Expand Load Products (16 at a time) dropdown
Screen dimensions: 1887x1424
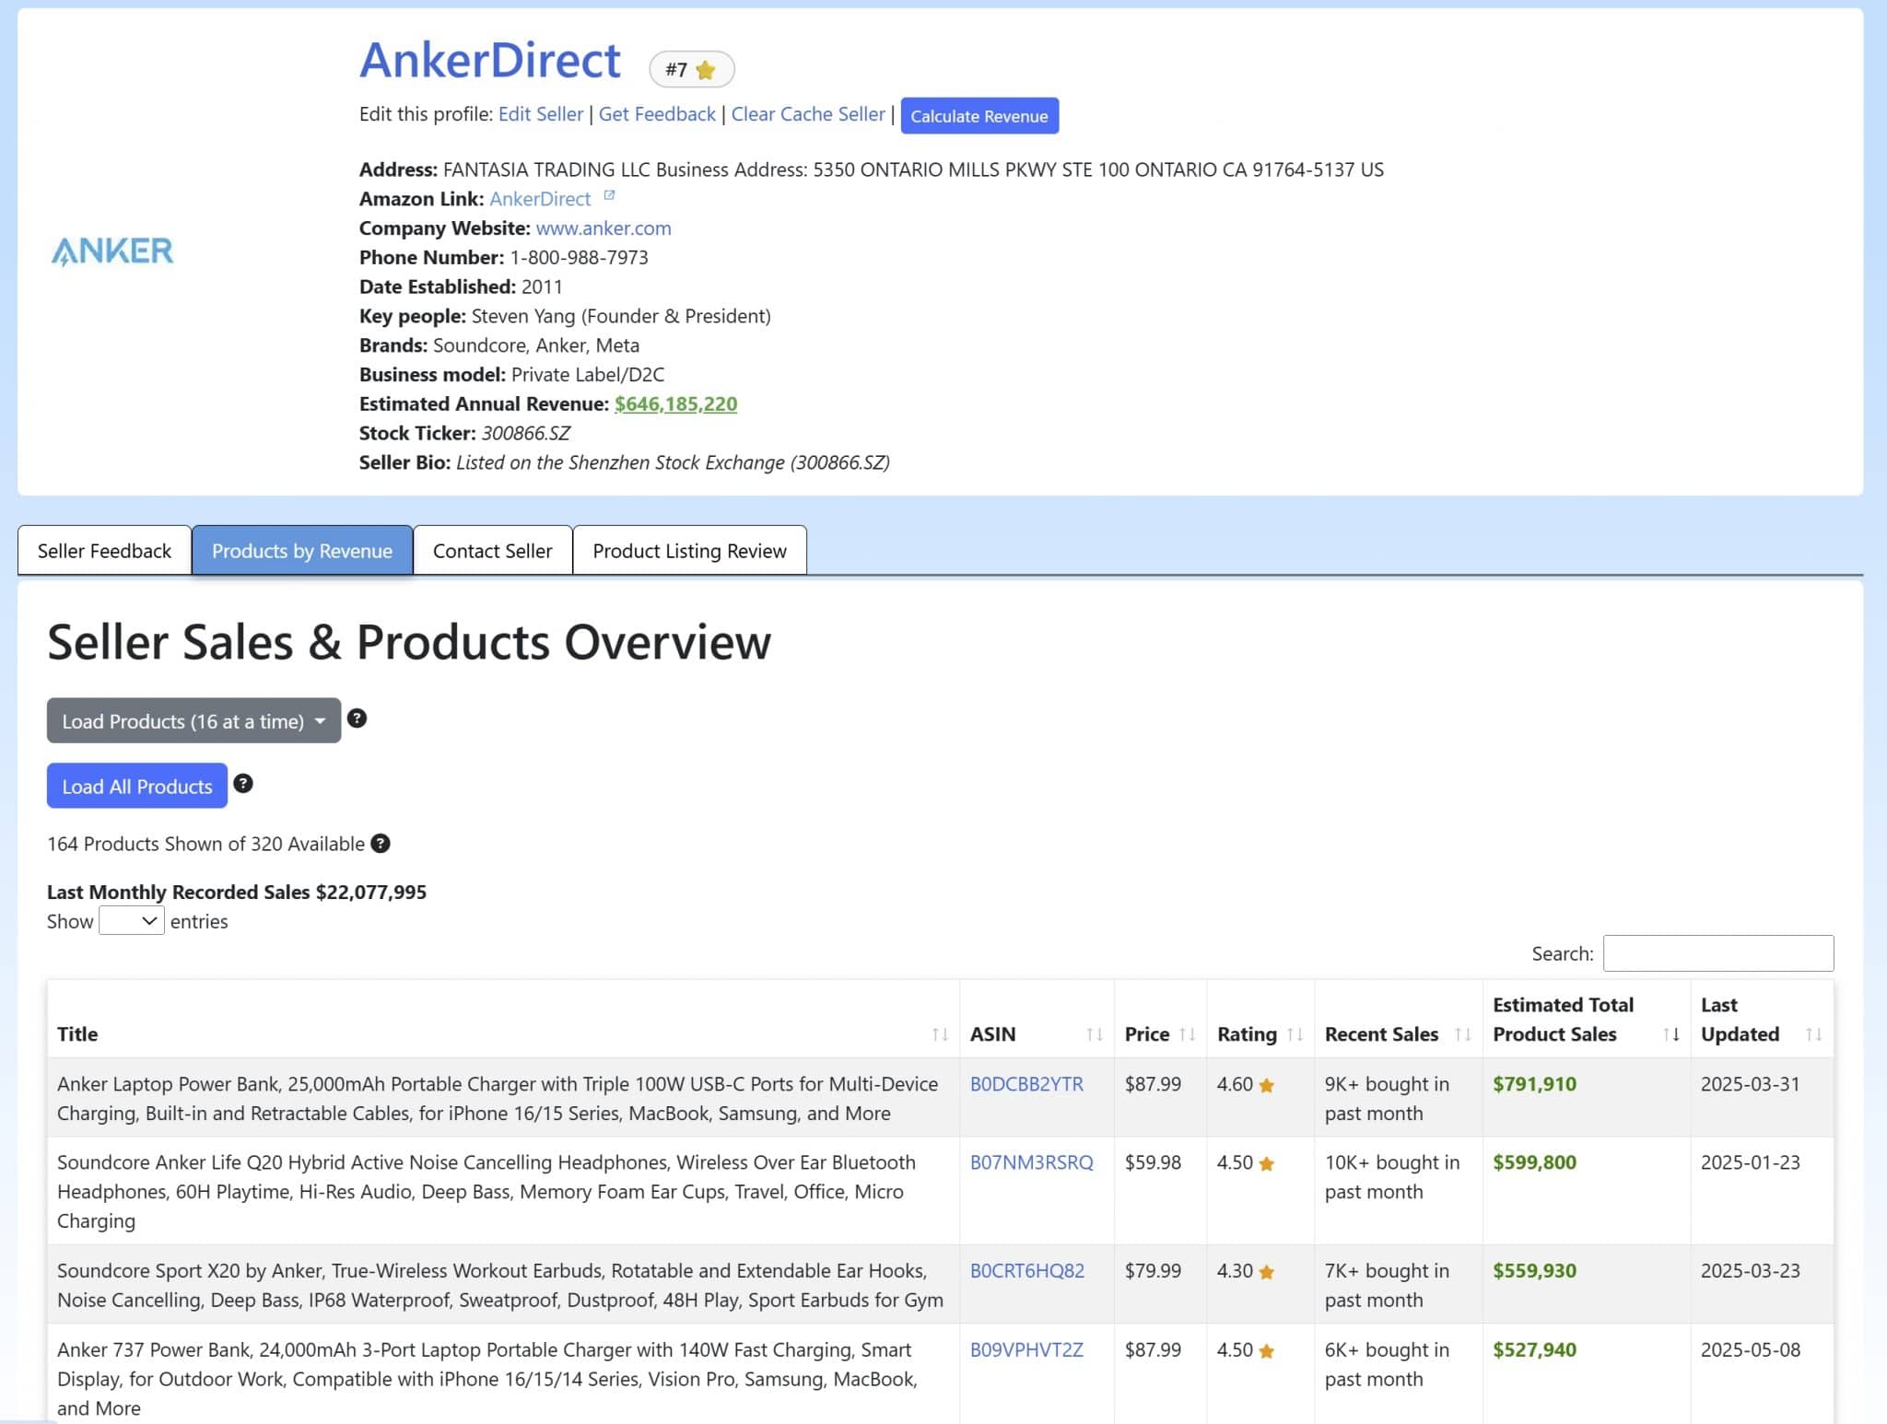point(193,720)
